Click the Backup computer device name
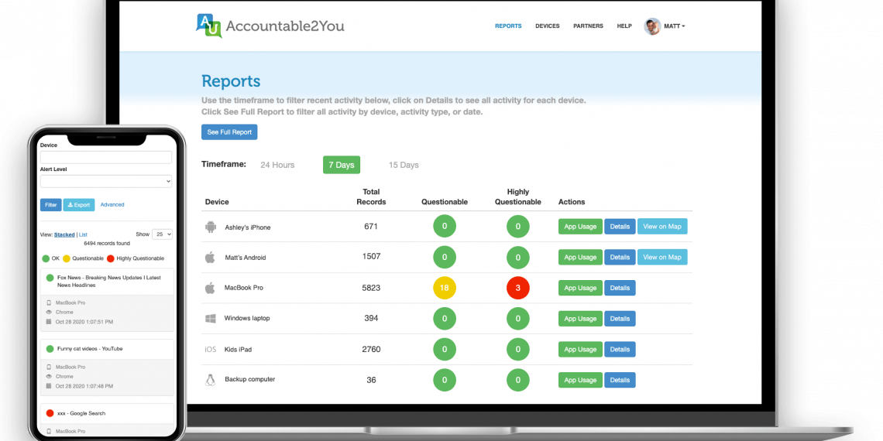Image resolution: width=883 pixels, height=441 pixels. tap(250, 380)
